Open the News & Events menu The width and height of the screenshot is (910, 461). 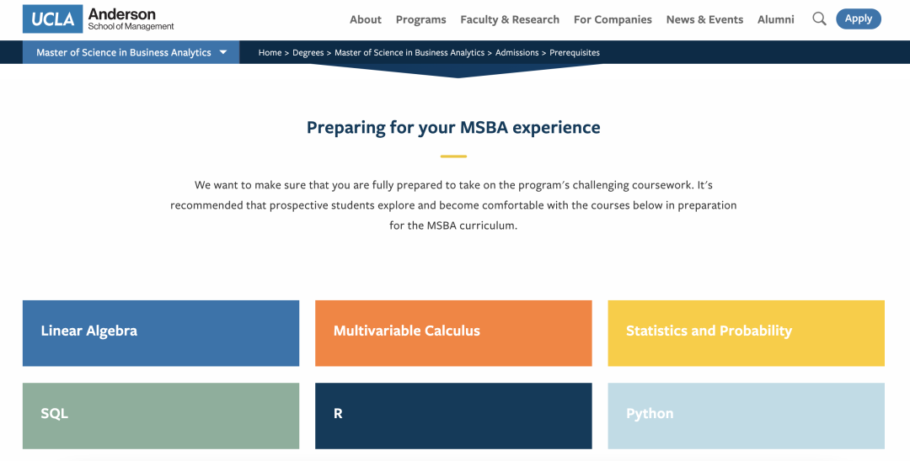pos(704,19)
